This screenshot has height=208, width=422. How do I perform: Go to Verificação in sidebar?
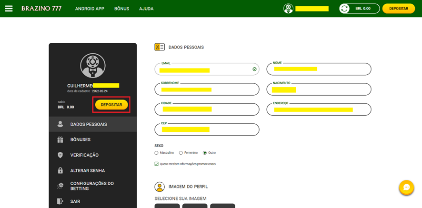[93, 155]
